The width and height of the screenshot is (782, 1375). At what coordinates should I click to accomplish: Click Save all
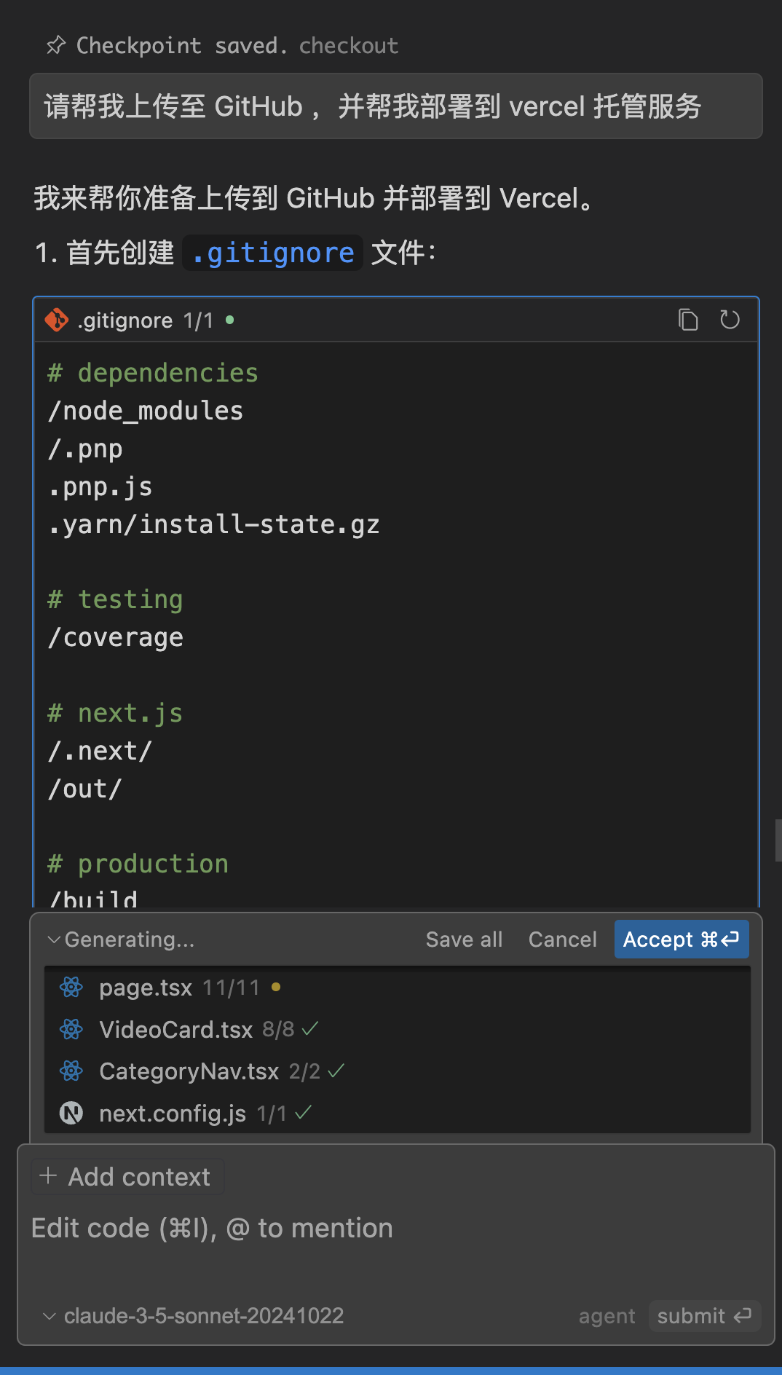[464, 939]
